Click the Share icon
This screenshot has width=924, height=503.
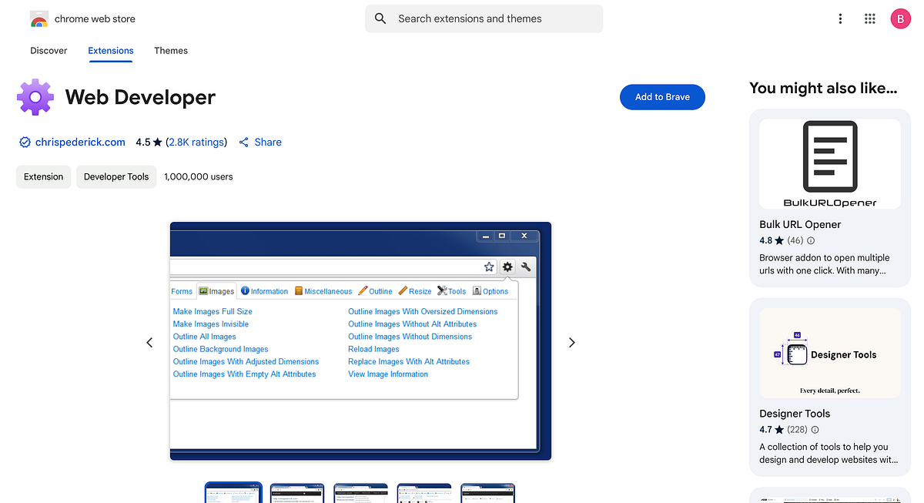[243, 142]
